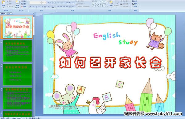Viewport: 185px width, 119px height.
Task: Click the New Slide icon
Action: tap(18, 2)
